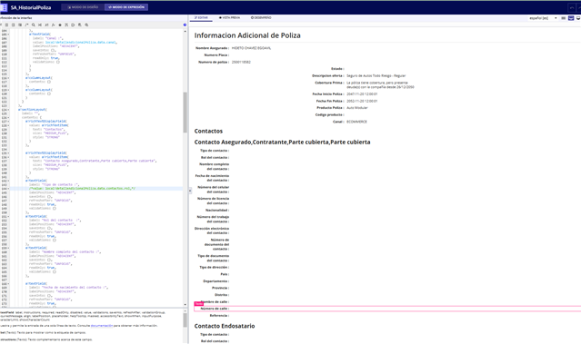Click the search icon in expression toolbar
The width and height of the screenshot is (581, 344).
coord(34,25)
